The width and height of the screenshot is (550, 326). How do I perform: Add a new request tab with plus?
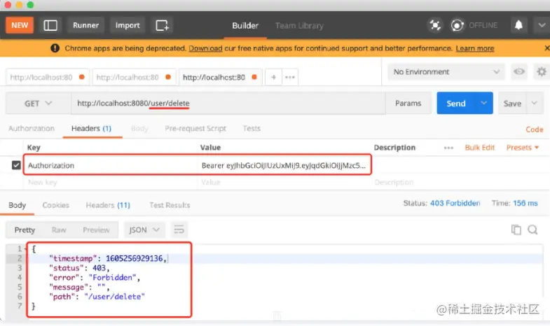(273, 77)
